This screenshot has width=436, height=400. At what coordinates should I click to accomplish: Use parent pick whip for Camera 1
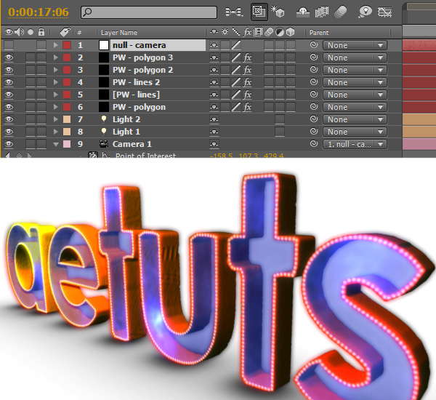point(314,143)
